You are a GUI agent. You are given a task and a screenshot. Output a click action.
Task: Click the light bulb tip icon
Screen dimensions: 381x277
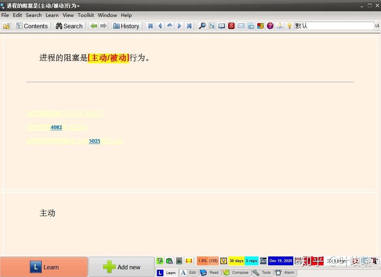(290, 26)
